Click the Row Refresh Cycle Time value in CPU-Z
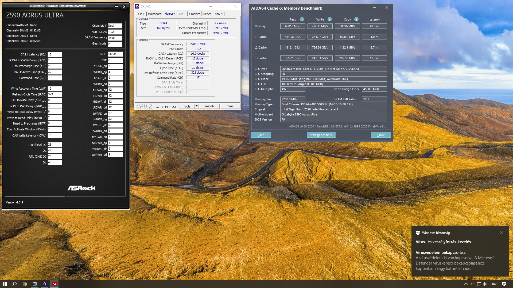Image resolution: width=513 pixels, height=288 pixels. (198, 73)
